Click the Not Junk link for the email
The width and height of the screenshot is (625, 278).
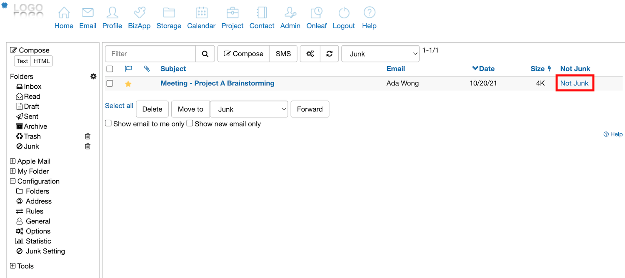574,83
